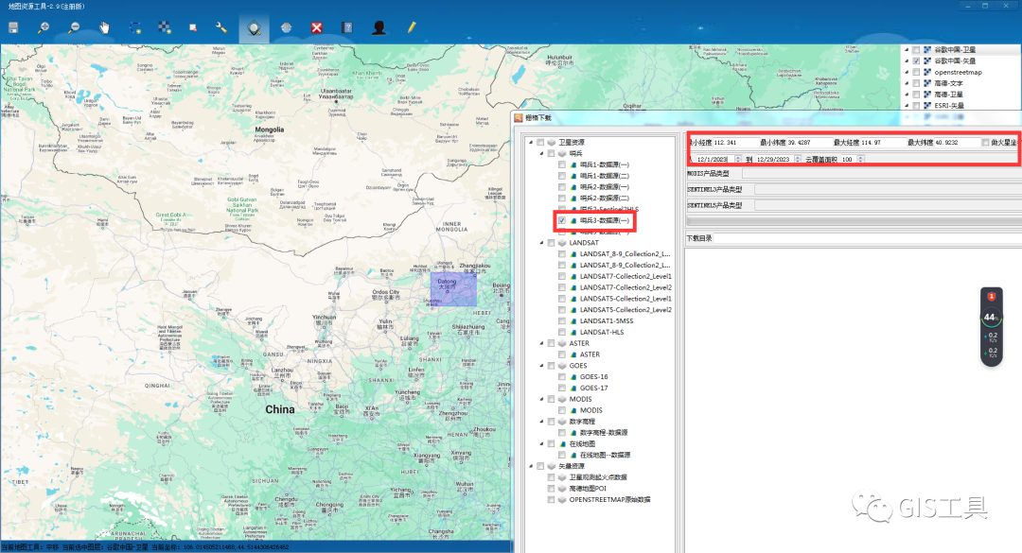Viewport: 1022px width, 553px height.
Task: Click the highlighted raster download search tool
Action: [255, 28]
